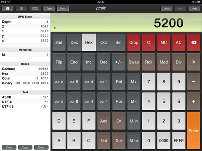Viewport: 202px width, 151px height.
Task: Tap the M re memory recall key
Action: point(134,141)
